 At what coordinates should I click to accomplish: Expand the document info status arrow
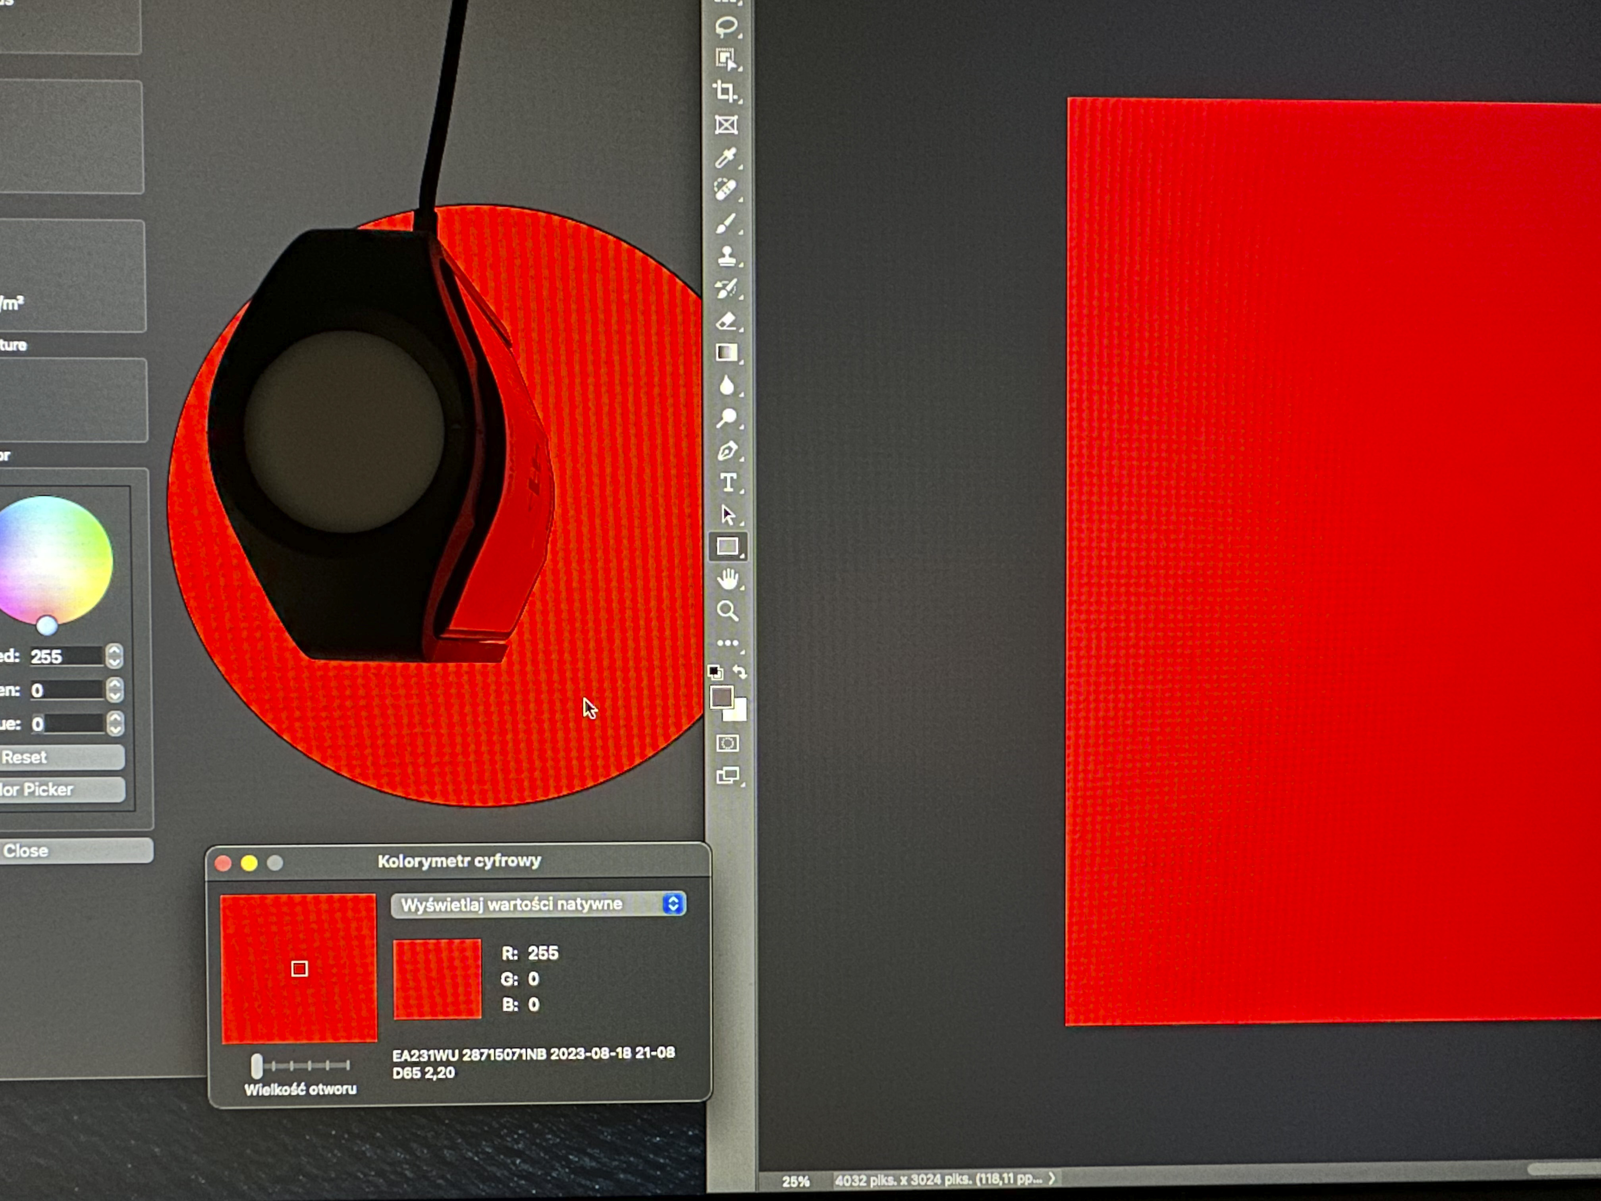[1052, 1178]
